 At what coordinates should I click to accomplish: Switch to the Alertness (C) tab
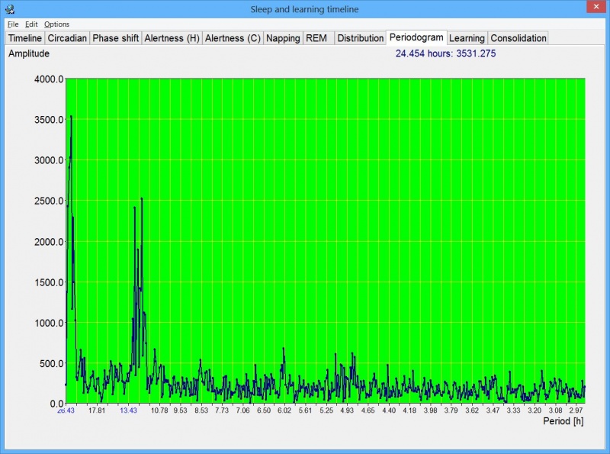[x=233, y=37]
